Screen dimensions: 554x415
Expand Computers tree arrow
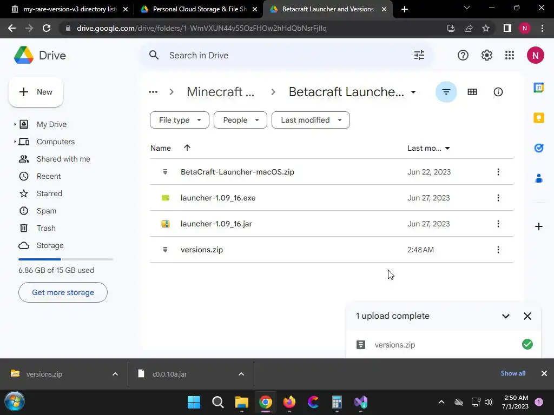[15, 142]
